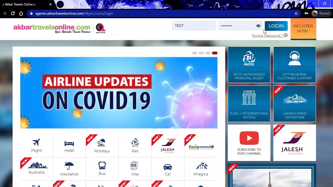333x187 pixels.
Task: Open the Jalesh Cruises side tile
Action: tap(294, 143)
